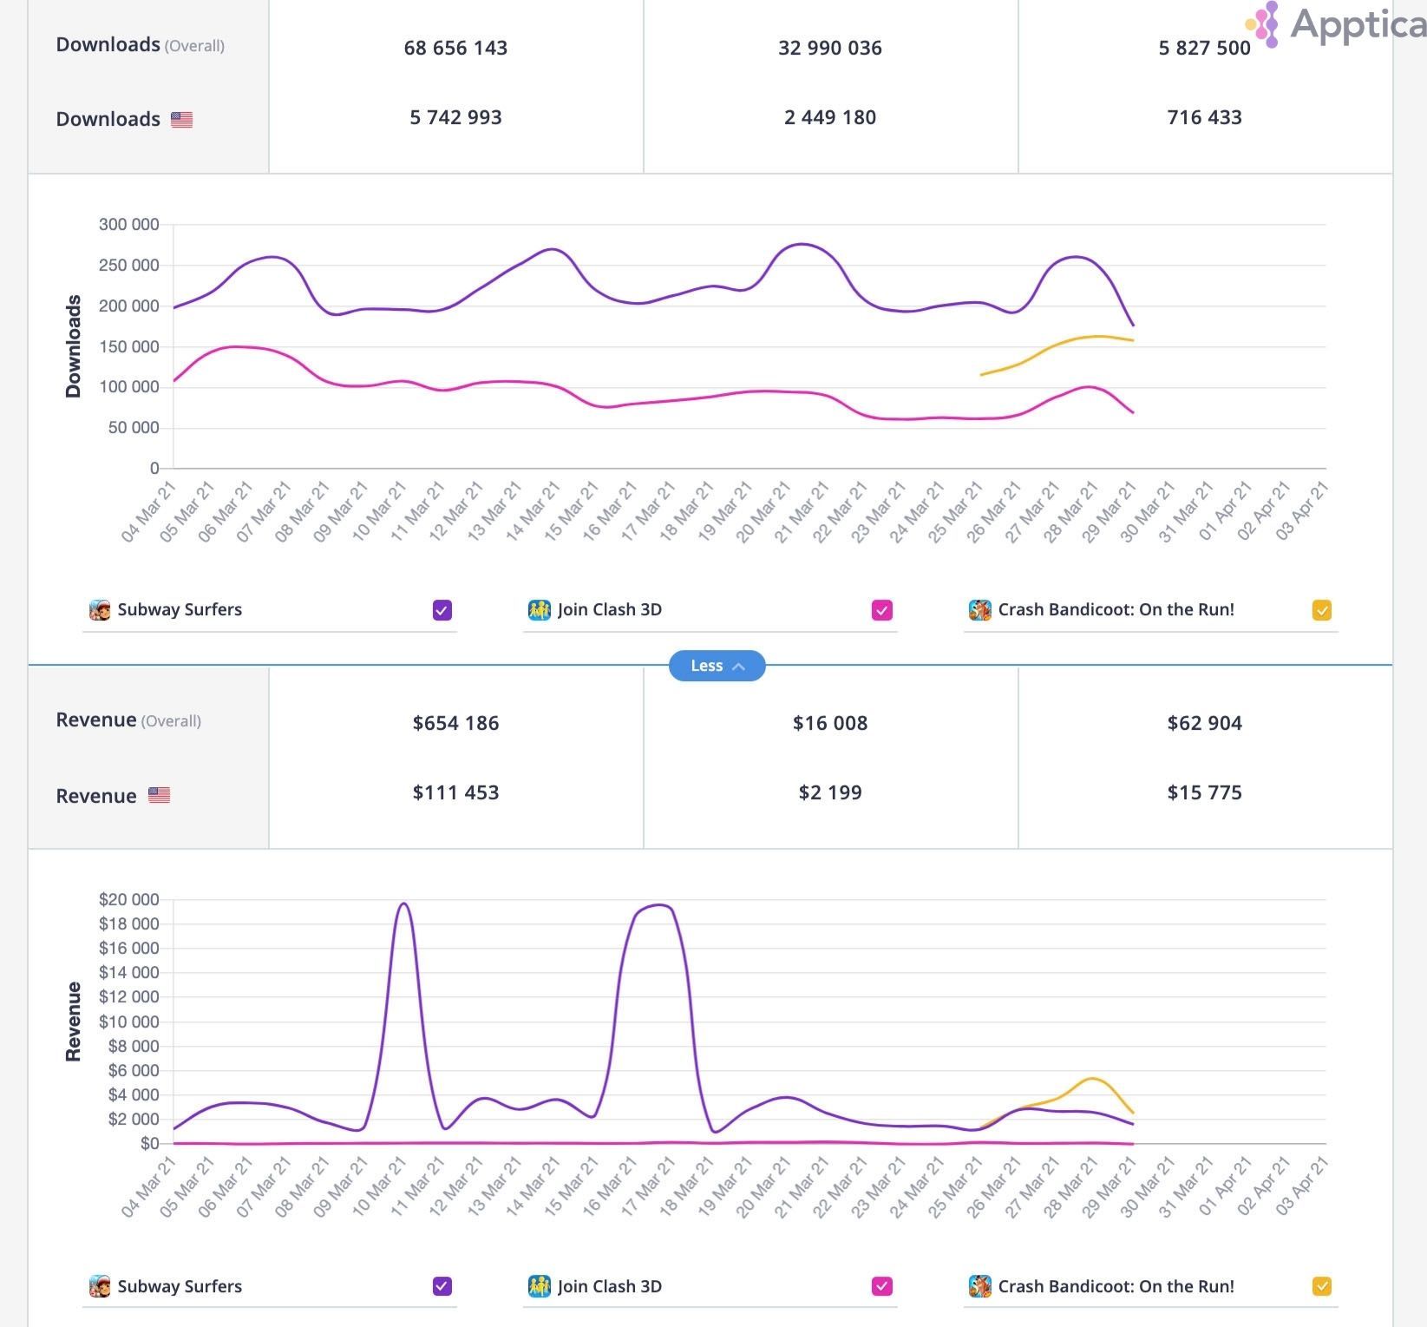The width and height of the screenshot is (1427, 1327).
Task: Click Join Clash 3D app icon in downloads legend
Action: [540, 610]
